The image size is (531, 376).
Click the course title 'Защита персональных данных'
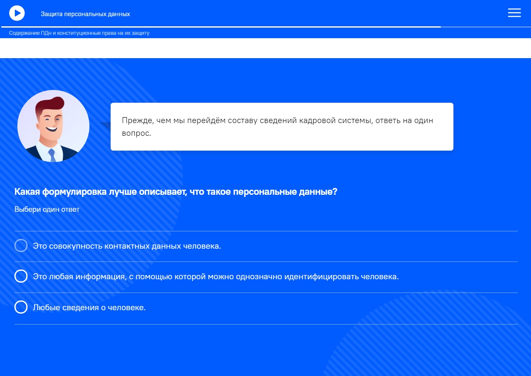pos(85,14)
